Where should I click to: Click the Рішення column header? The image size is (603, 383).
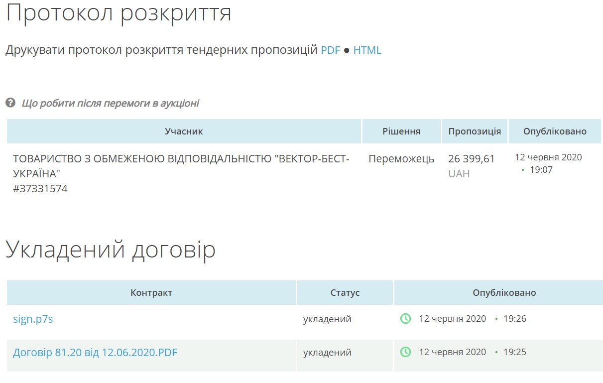point(401,131)
